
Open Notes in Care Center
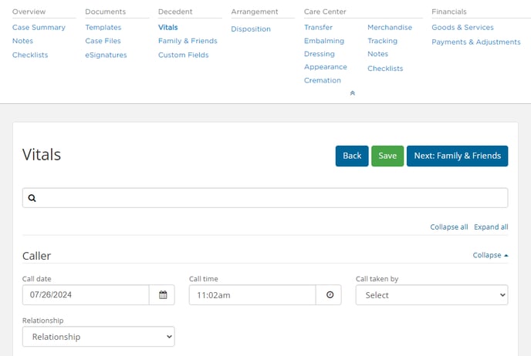tap(378, 54)
